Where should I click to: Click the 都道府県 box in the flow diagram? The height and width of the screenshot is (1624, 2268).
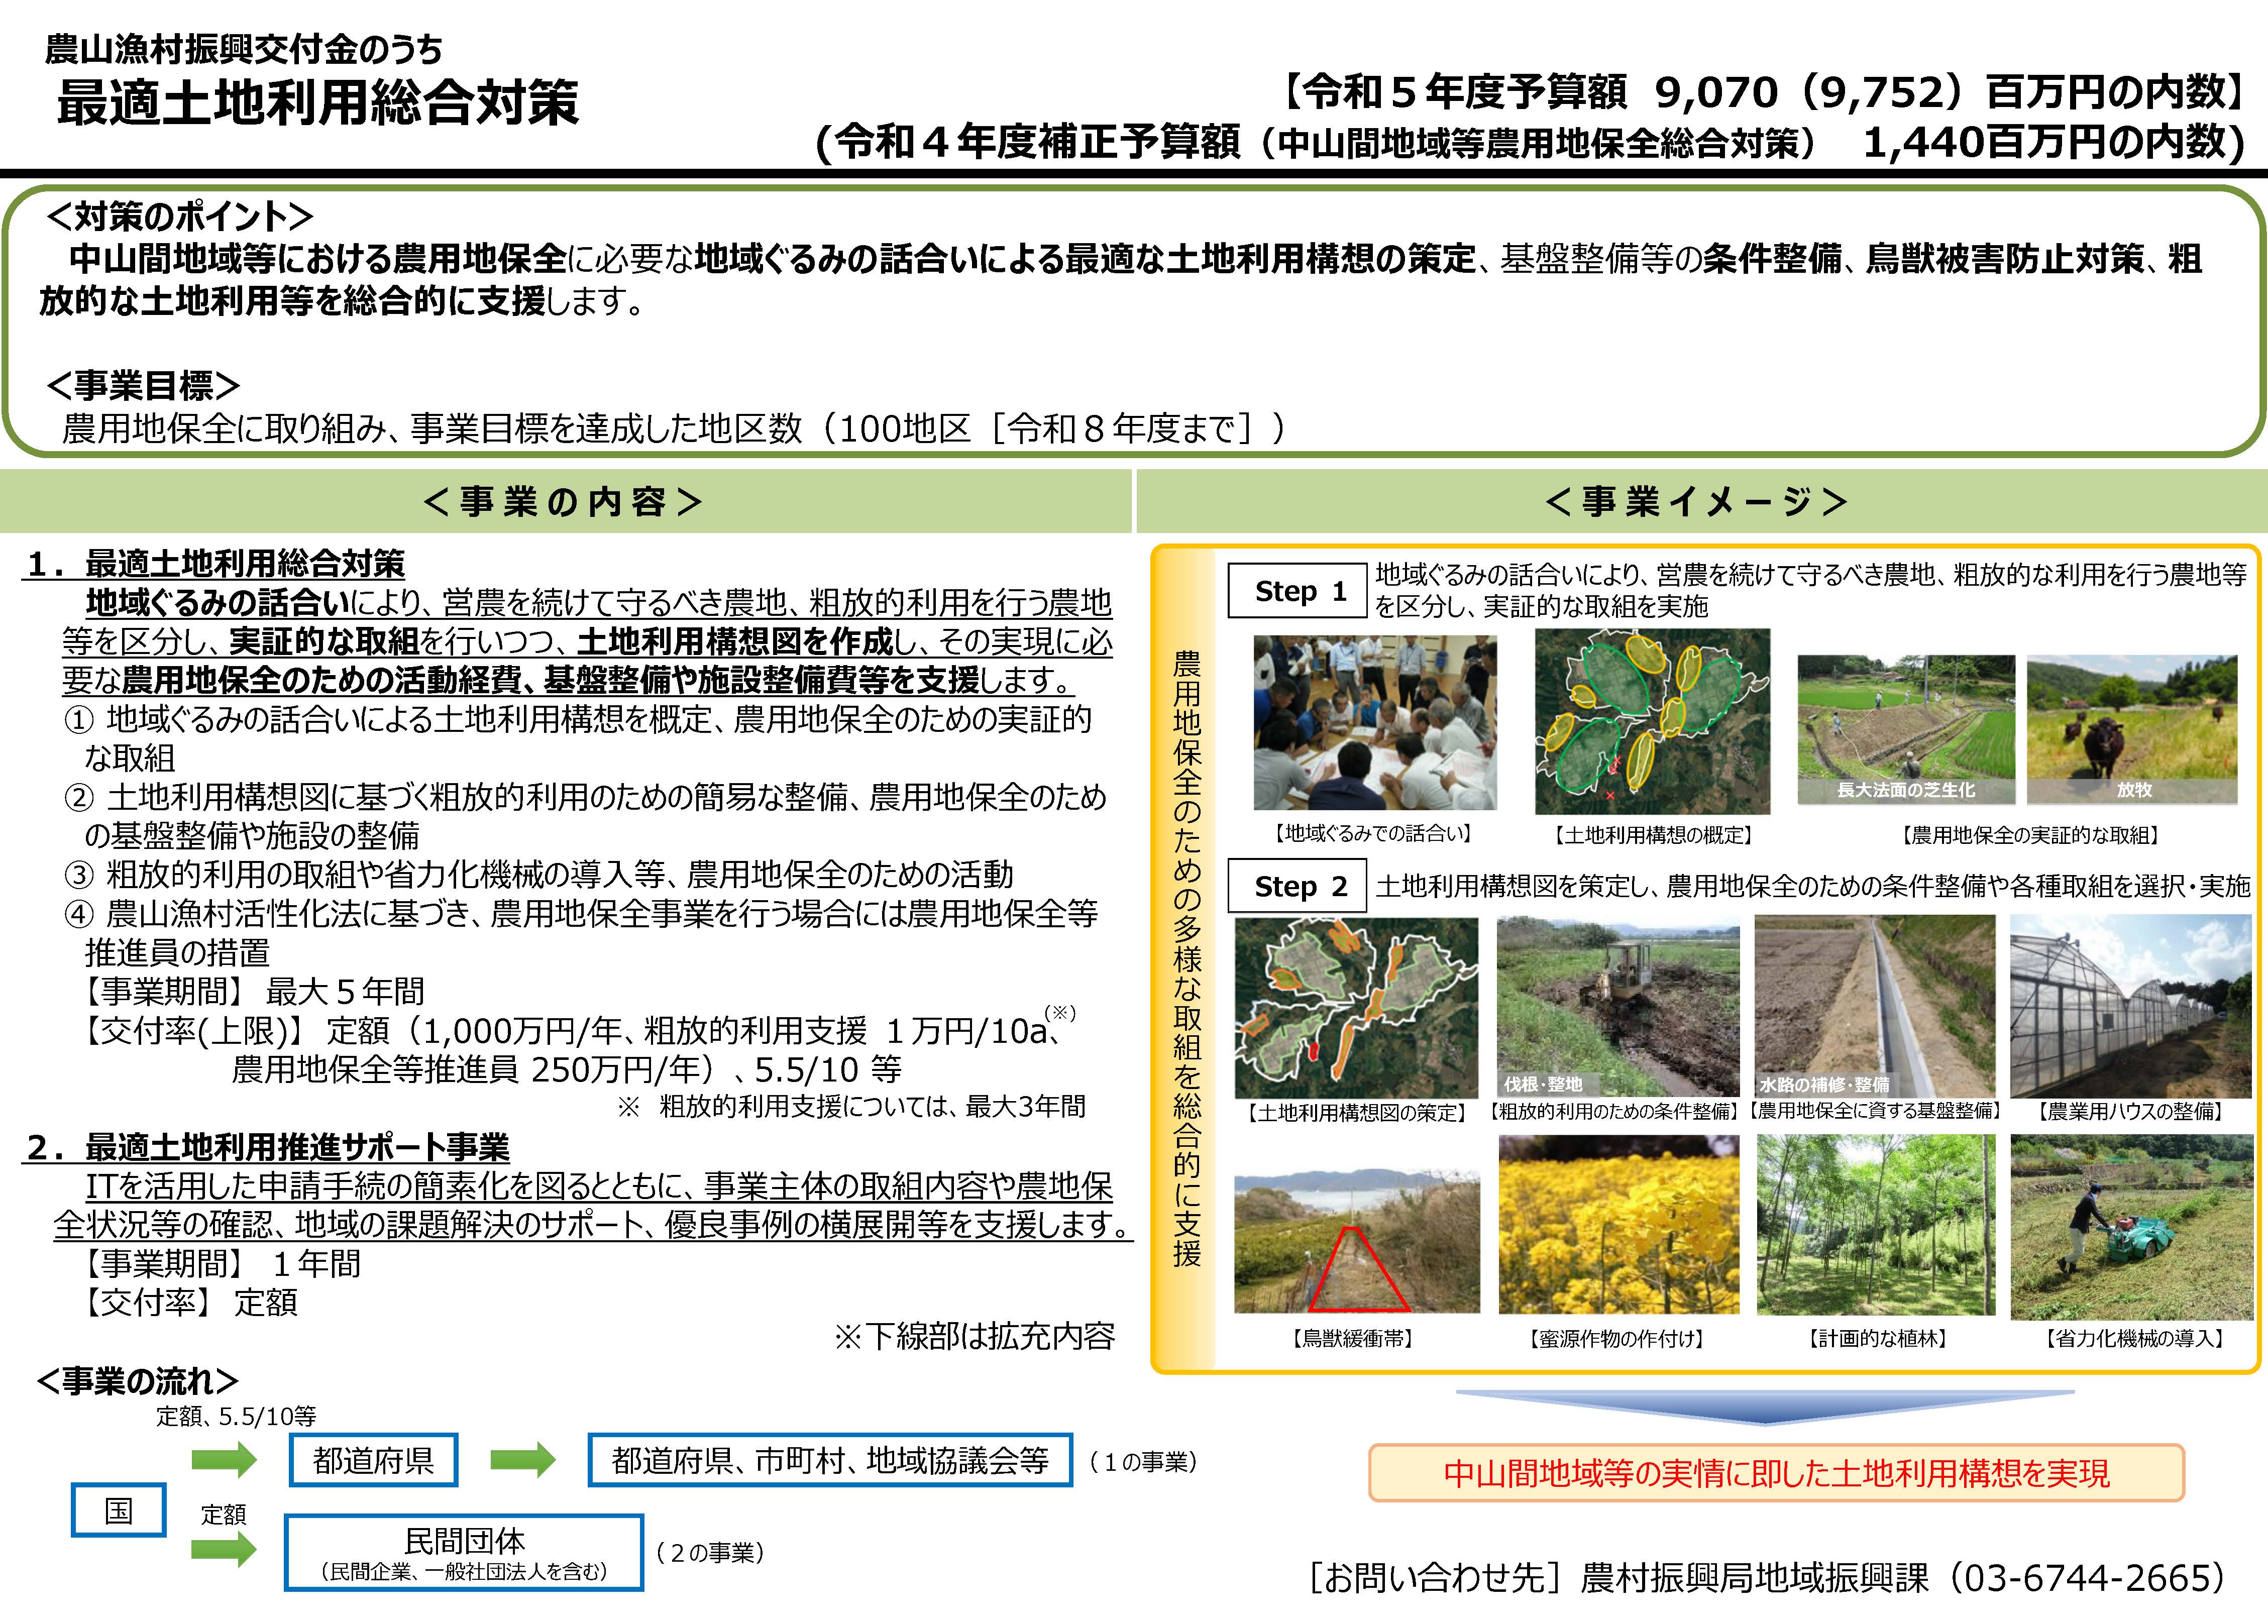(373, 1460)
